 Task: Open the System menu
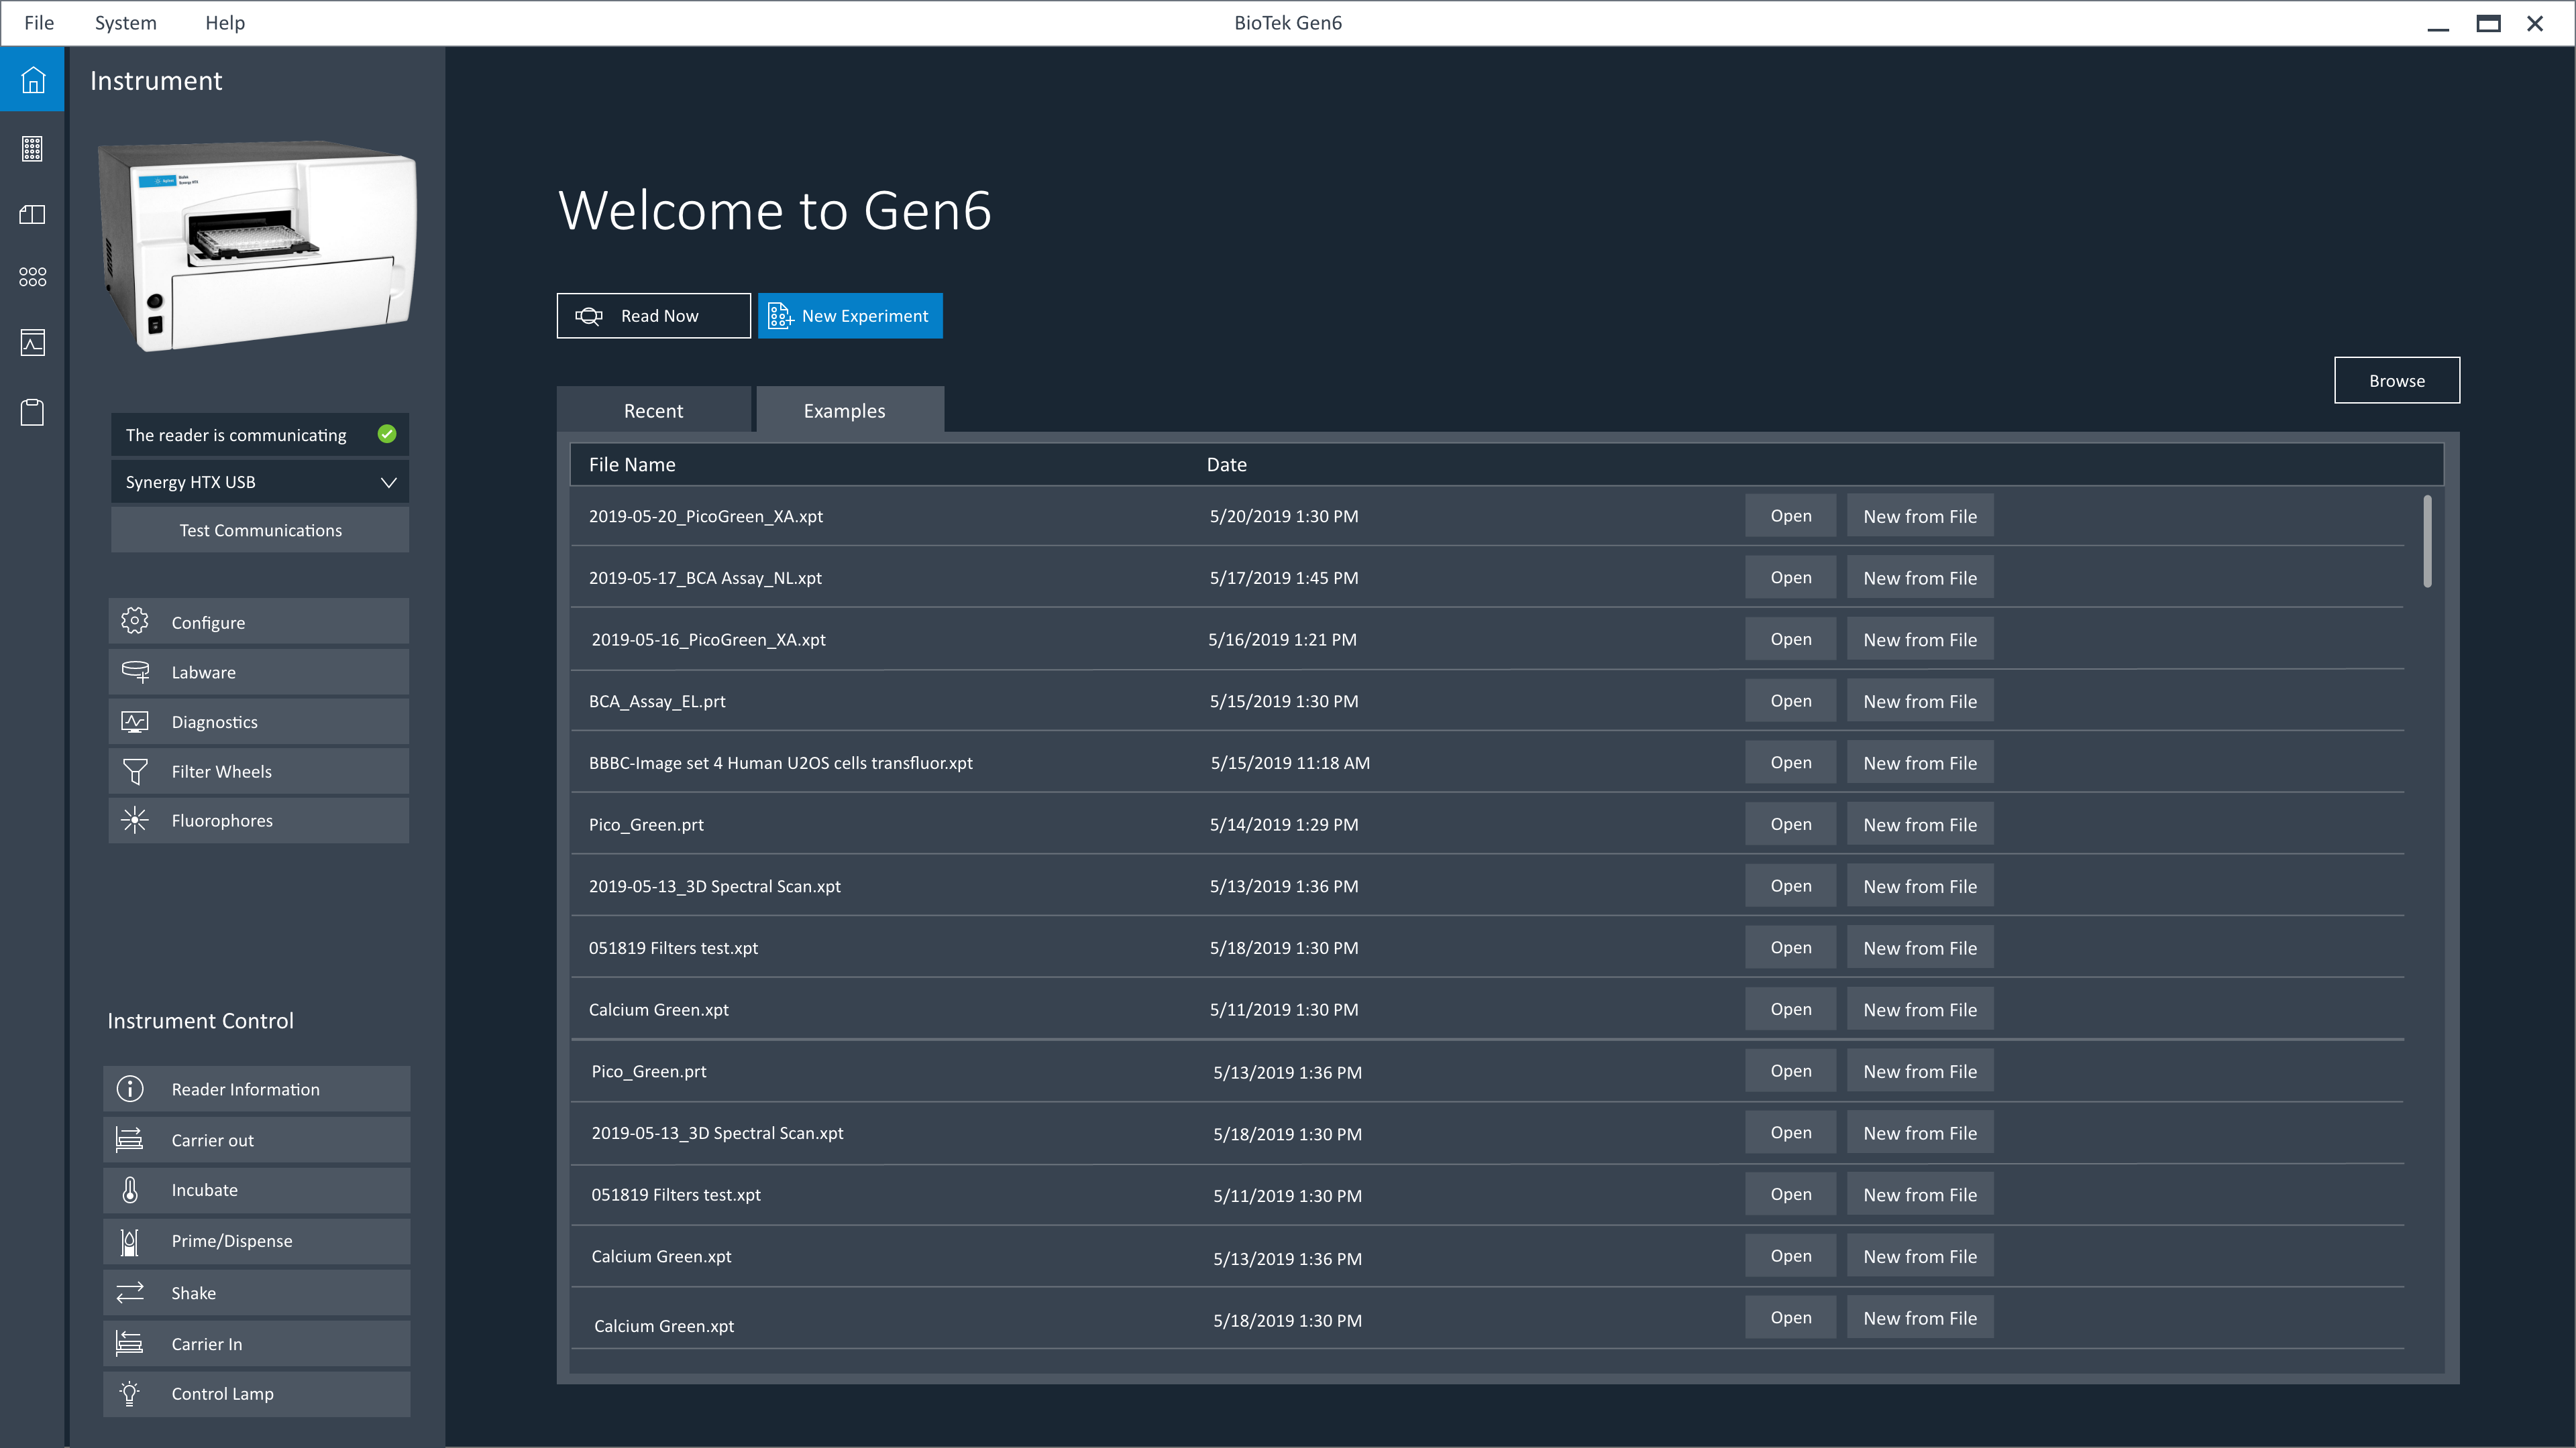(126, 22)
